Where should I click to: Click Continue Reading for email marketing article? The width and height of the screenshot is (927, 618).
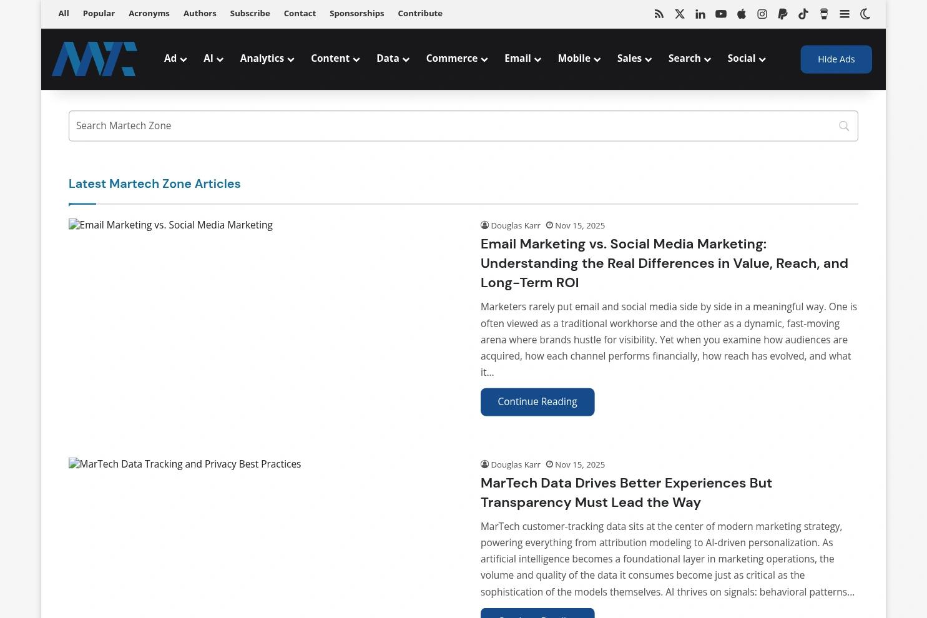point(537,402)
